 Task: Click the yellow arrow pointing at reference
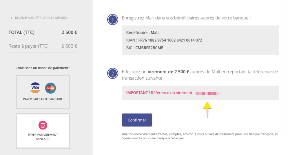pos(207,110)
